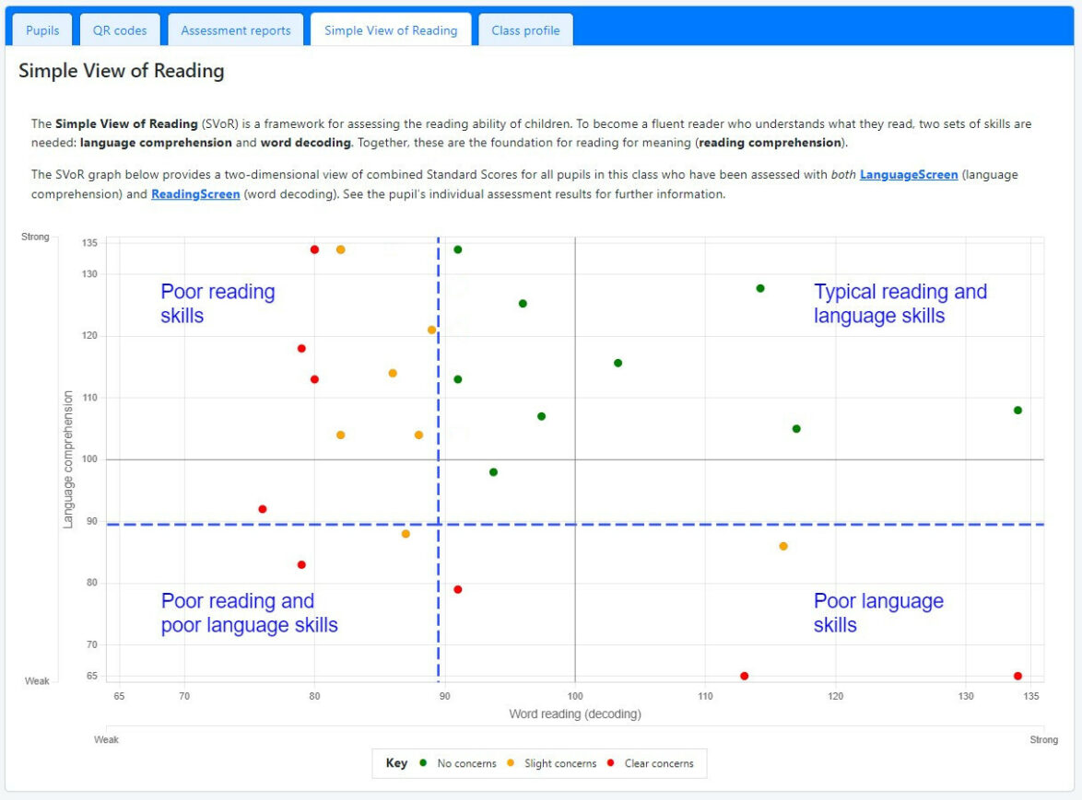1082x800 pixels.
Task: Select the red data point in the bottom-right chart corner
Action: (1017, 676)
